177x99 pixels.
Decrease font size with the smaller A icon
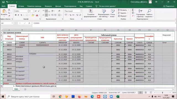tap(39, 11)
